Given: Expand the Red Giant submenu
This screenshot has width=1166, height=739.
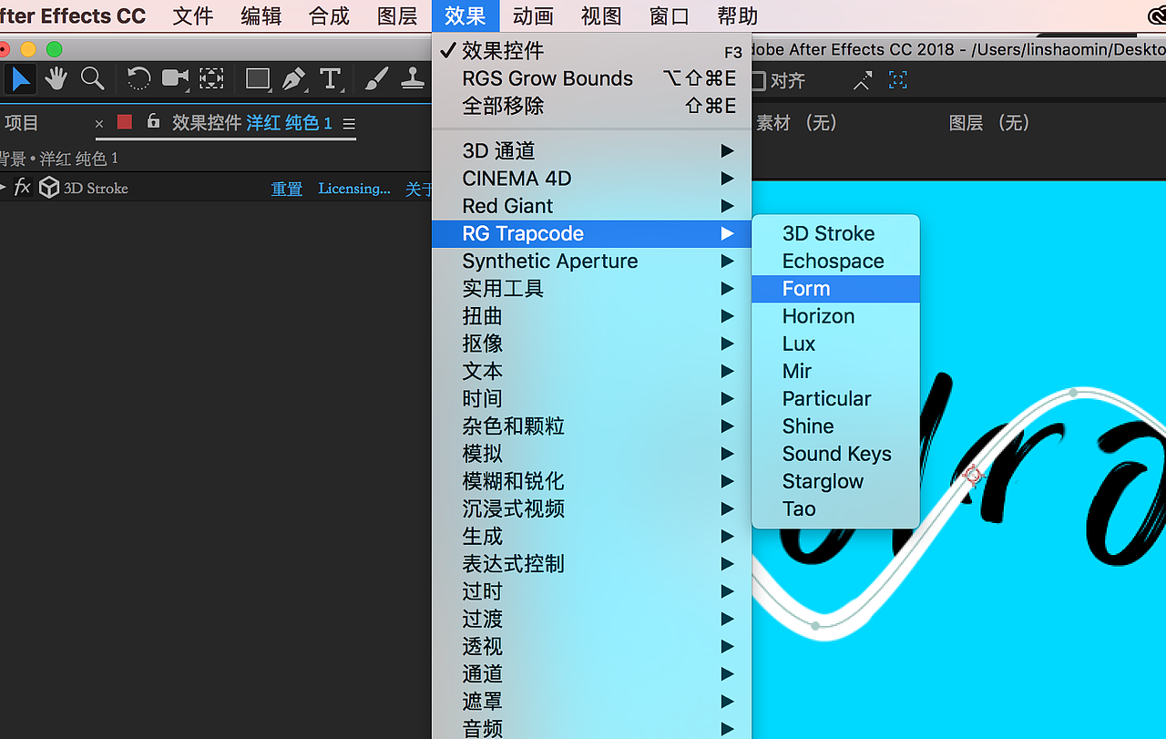Looking at the screenshot, I should 592,205.
